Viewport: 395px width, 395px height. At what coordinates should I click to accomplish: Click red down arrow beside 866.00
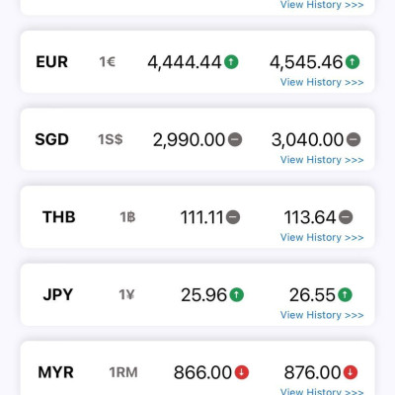[x=242, y=372]
